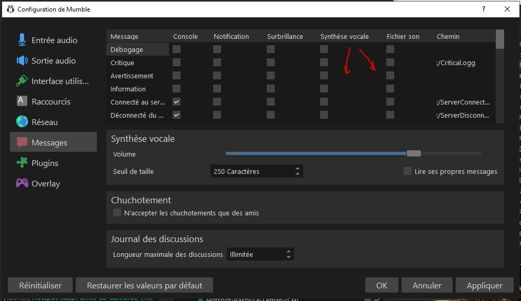Go to Raccourcis settings page
This screenshot has height=301, width=521.
pyautogui.click(x=54, y=101)
